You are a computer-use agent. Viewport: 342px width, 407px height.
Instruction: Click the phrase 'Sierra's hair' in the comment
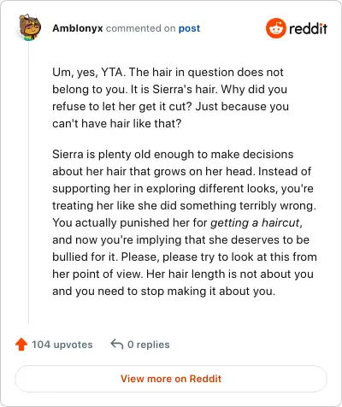pyautogui.click(x=184, y=89)
